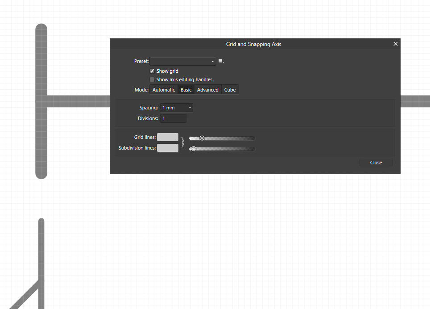Click the Grid lines opacity slider handle
This screenshot has width=430, height=309.
coord(202,138)
